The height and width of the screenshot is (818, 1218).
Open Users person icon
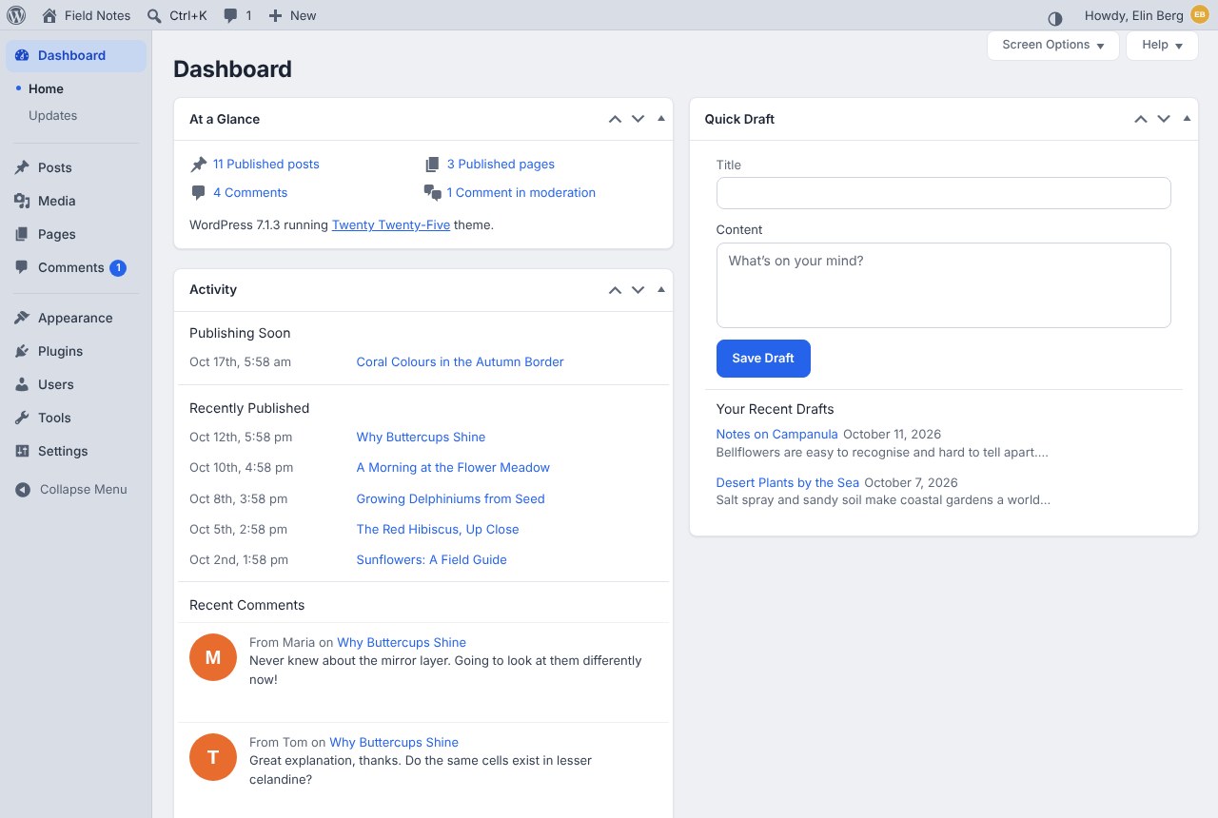(22, 384)
